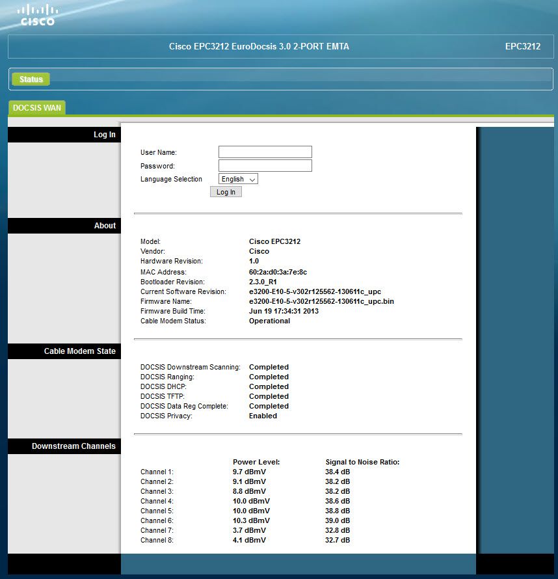The width and height of the screenshot is (558, 579).
Task: Open the Downstream Channels section
Action: [71, 446]
